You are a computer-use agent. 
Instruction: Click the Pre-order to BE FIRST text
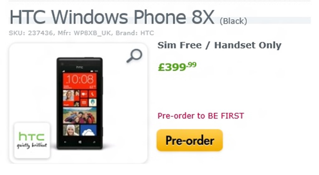(x=201, y=116)
